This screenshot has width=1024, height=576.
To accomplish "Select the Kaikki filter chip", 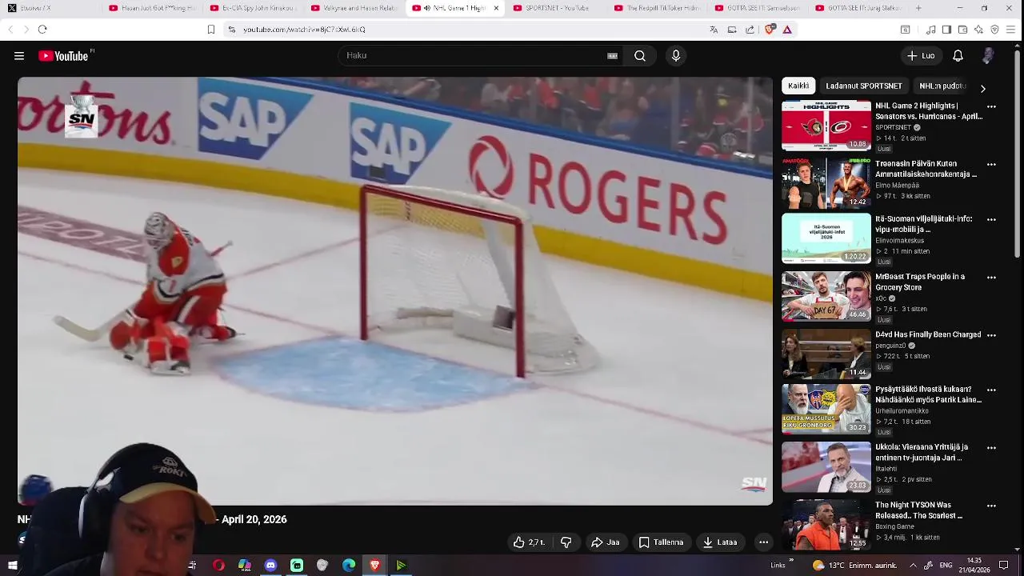I will pyautogui.click(x=798, y=86).
